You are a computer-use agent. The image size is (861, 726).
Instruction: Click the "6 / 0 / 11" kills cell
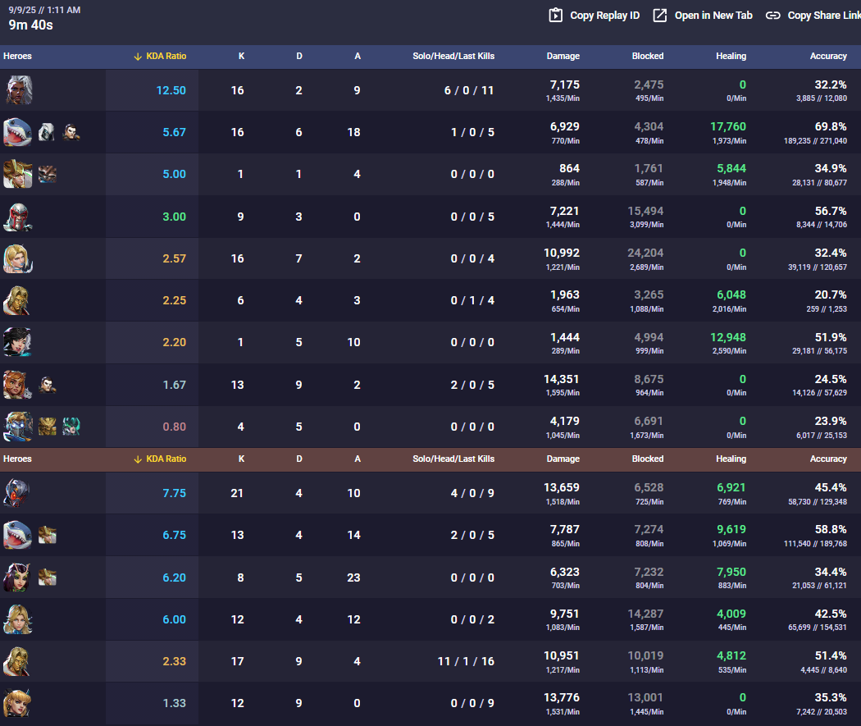(x=469, y=90)
